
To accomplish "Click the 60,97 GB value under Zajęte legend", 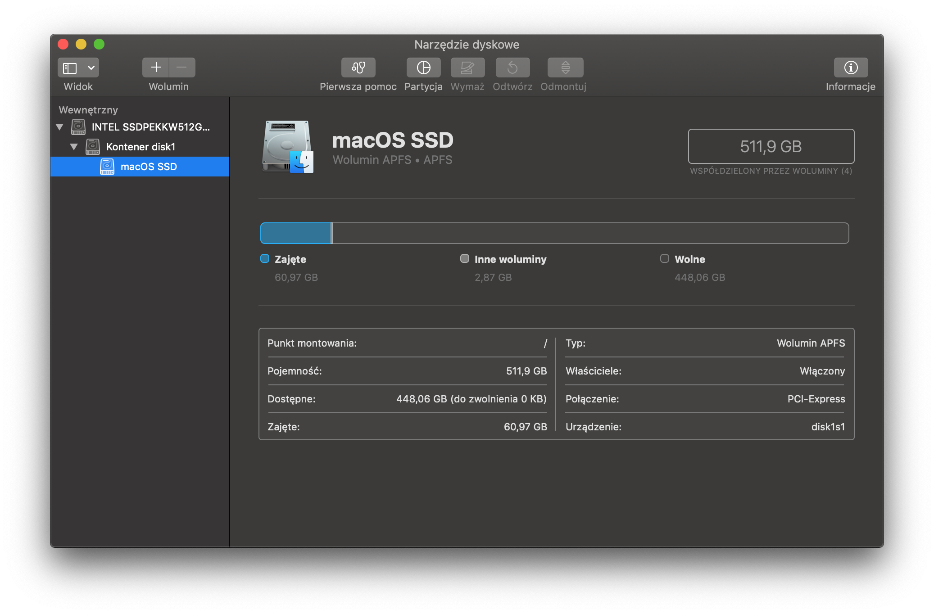I will 296,277.
